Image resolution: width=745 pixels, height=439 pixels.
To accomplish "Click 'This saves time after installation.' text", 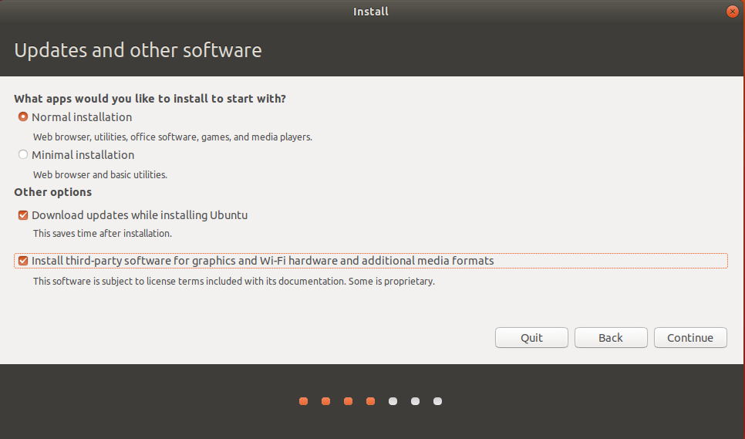I will click(x=102, y=233).
